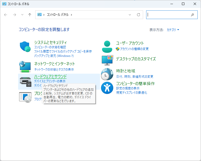Focus the Control Panel search box
Screen dimensions: 201x161
click(172, 15)
